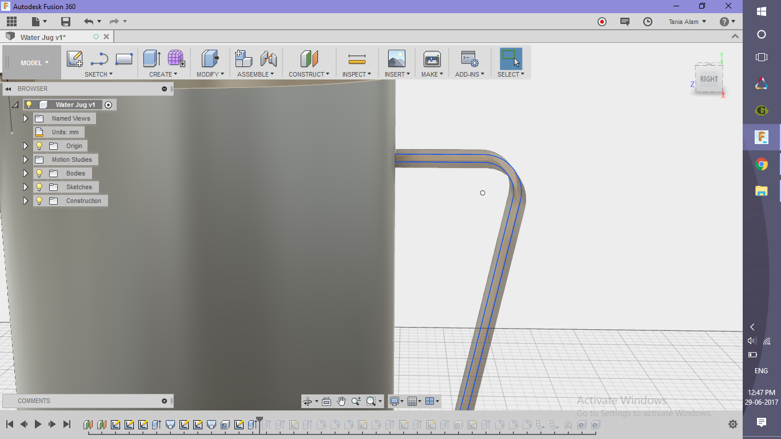Screen dimensions: 781x439
Task: Expand the COMMENTS panel with plus button
Action: [164, 401]
